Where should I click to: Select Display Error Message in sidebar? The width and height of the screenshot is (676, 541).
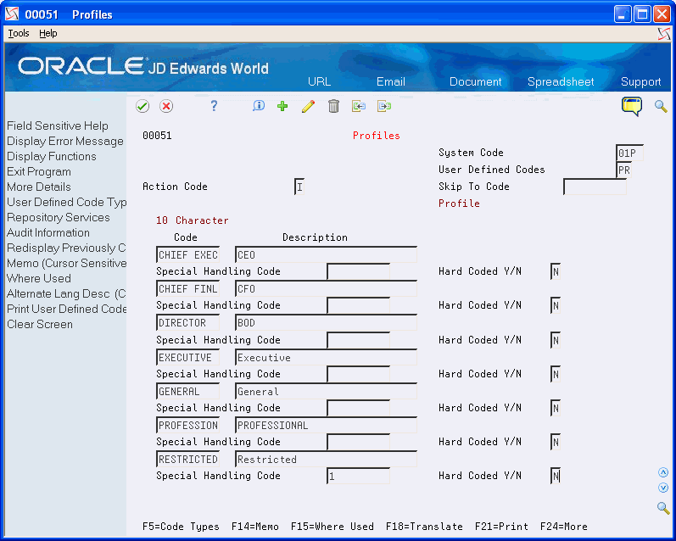click(x=65, y=141)
